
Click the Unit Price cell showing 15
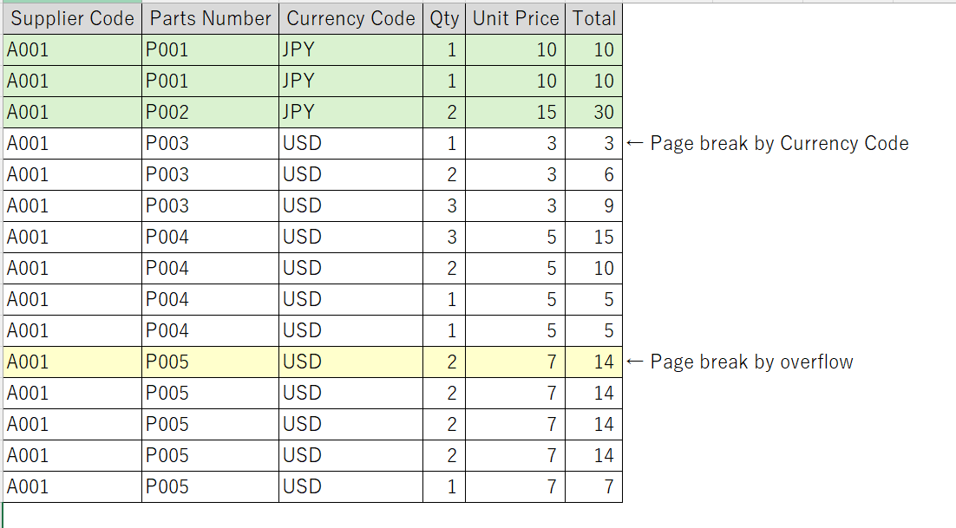[515, 113]
